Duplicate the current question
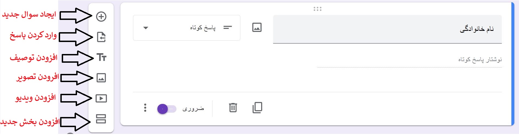519x135 pixels. pos(257,108)
